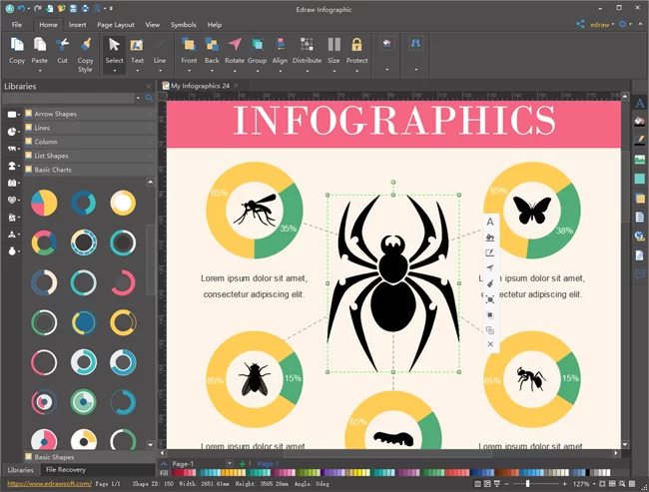Select the first pie chart thumbnail

pyautogui.click(x=44, y=205)
